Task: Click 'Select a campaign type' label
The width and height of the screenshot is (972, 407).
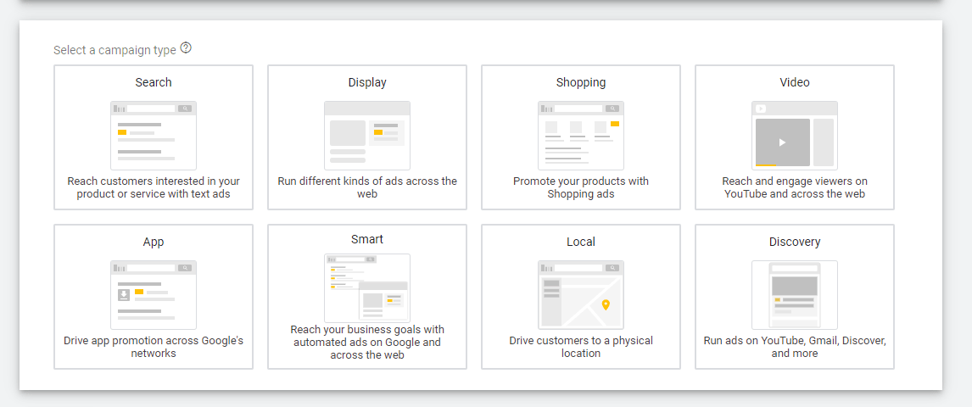Action: (115, 50)
